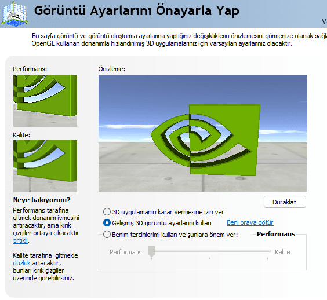Click the 'Görüntü Ayarlarını Önayarla Yap' title
The width and height of the screenshot is (327, 300).
click(137, 11)
